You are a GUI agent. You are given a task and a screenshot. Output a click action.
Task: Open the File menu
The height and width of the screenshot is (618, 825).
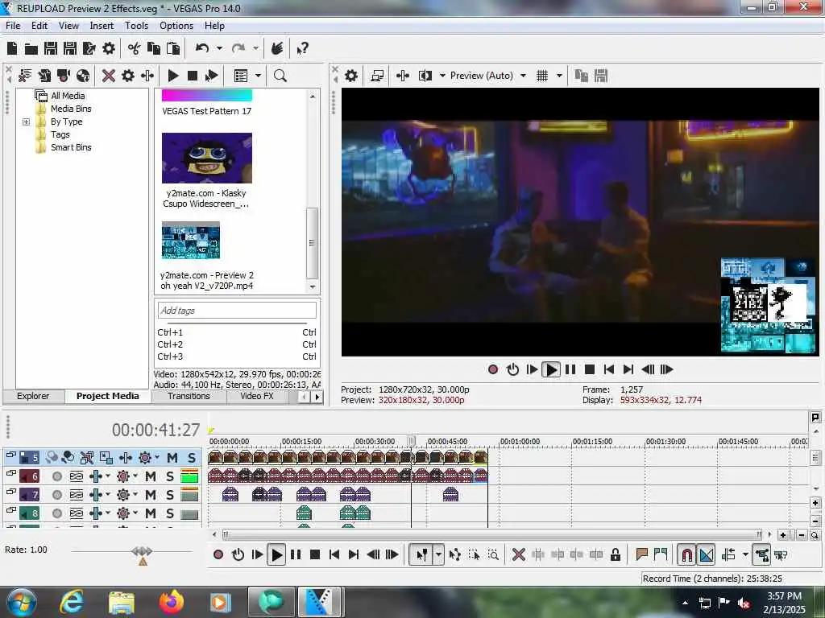click(x=13, y=25)
